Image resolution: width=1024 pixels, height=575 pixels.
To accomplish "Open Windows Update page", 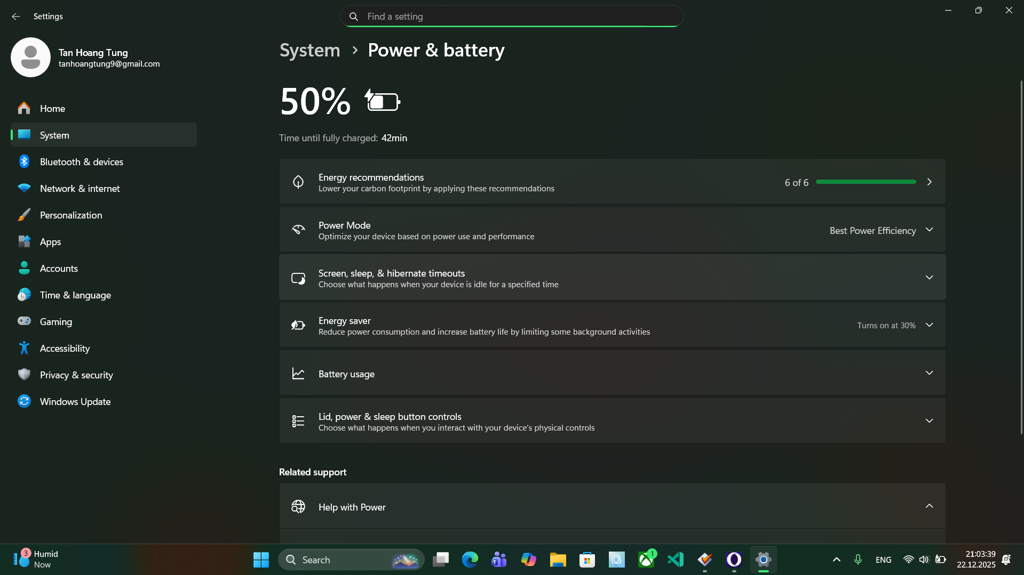I will (x=104, y=401).
